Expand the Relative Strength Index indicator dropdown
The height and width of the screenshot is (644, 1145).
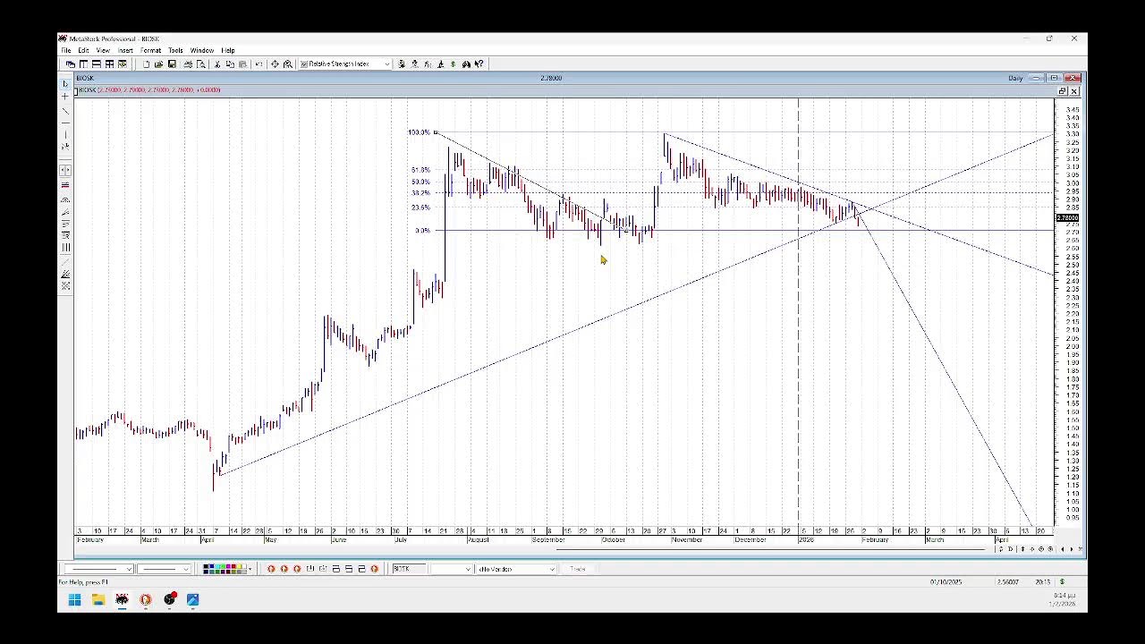point(386,64)
